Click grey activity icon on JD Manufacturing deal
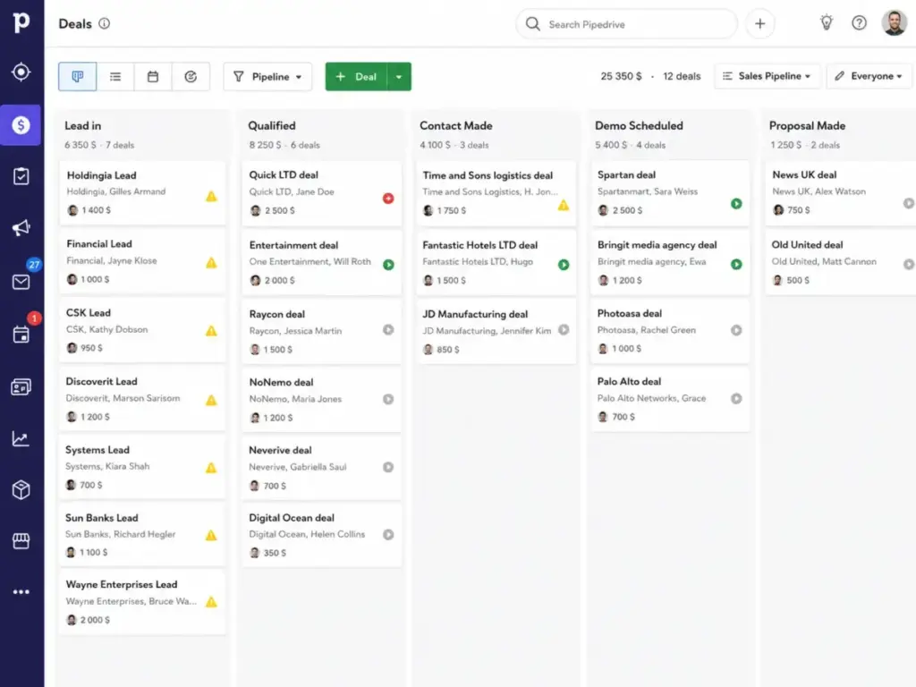This screenshot has width=916, height=687. 564,330
